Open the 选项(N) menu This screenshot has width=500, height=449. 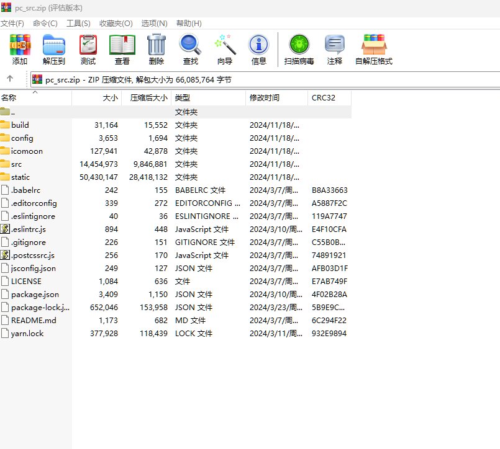point(154,23)
